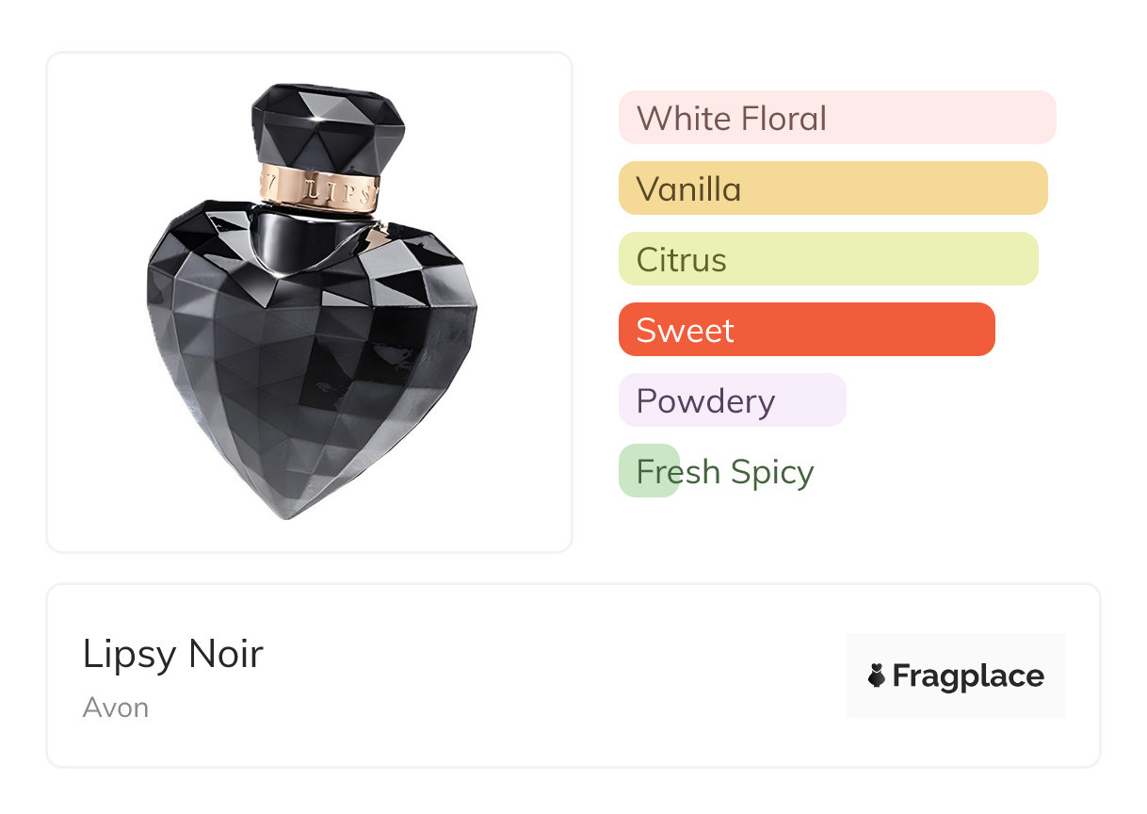The width and height of the screenshot is (1147, 814).
Task: Click the "Sweet" text label
Action: (685, 331)
